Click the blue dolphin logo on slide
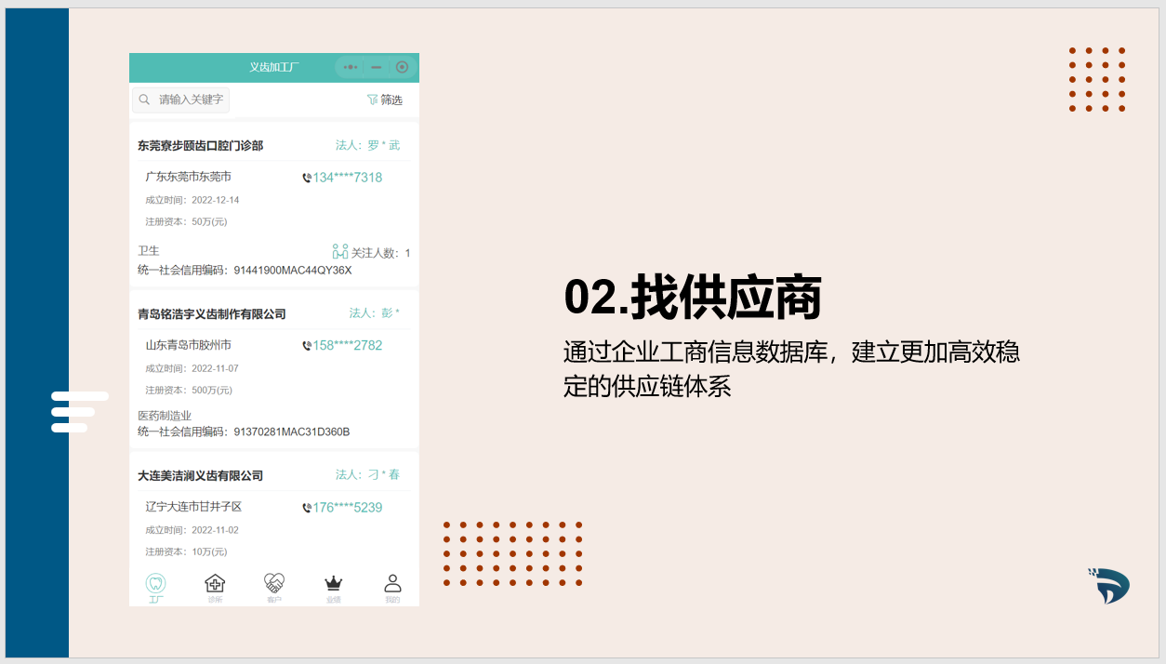1166x664 pixels. 1108,586
